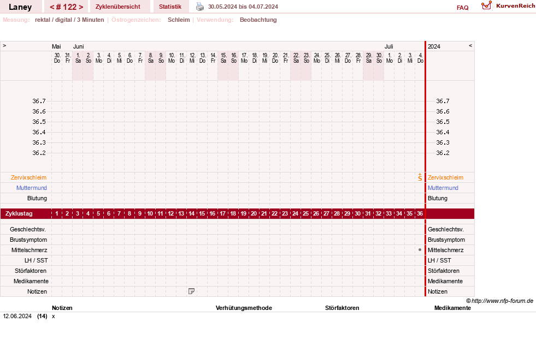Screen dimensions: 536x340
Task: Open the KurvenReich logo link
Action: tap(508, 5)
